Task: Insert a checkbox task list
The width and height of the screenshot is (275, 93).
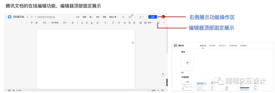Action: coord(125,23)
